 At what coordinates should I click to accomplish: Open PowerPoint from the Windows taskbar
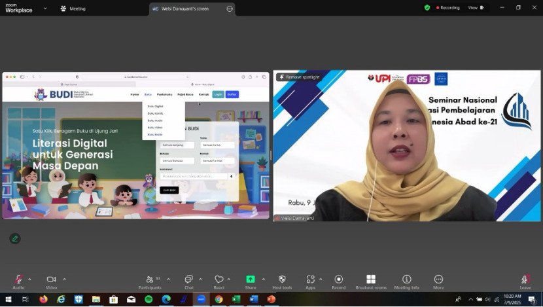(271, 299)
